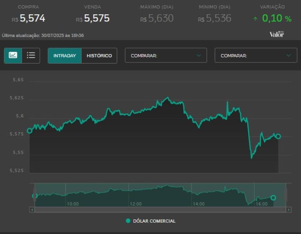Click the MÁXIMO (DIA) value 5,630
Image resolution: width=301 pixels, height=234 pixels.
pyautogui.click(x=161, y=18)
